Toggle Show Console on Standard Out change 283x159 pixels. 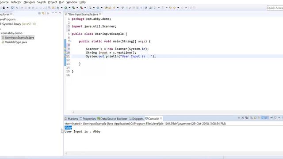(263, 118)
